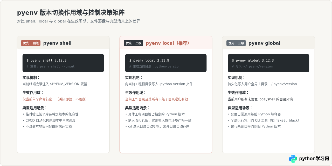This screenshot has height=166, width=332.
Task: Select the pyenv global card heading
Action: coord(264,43)
